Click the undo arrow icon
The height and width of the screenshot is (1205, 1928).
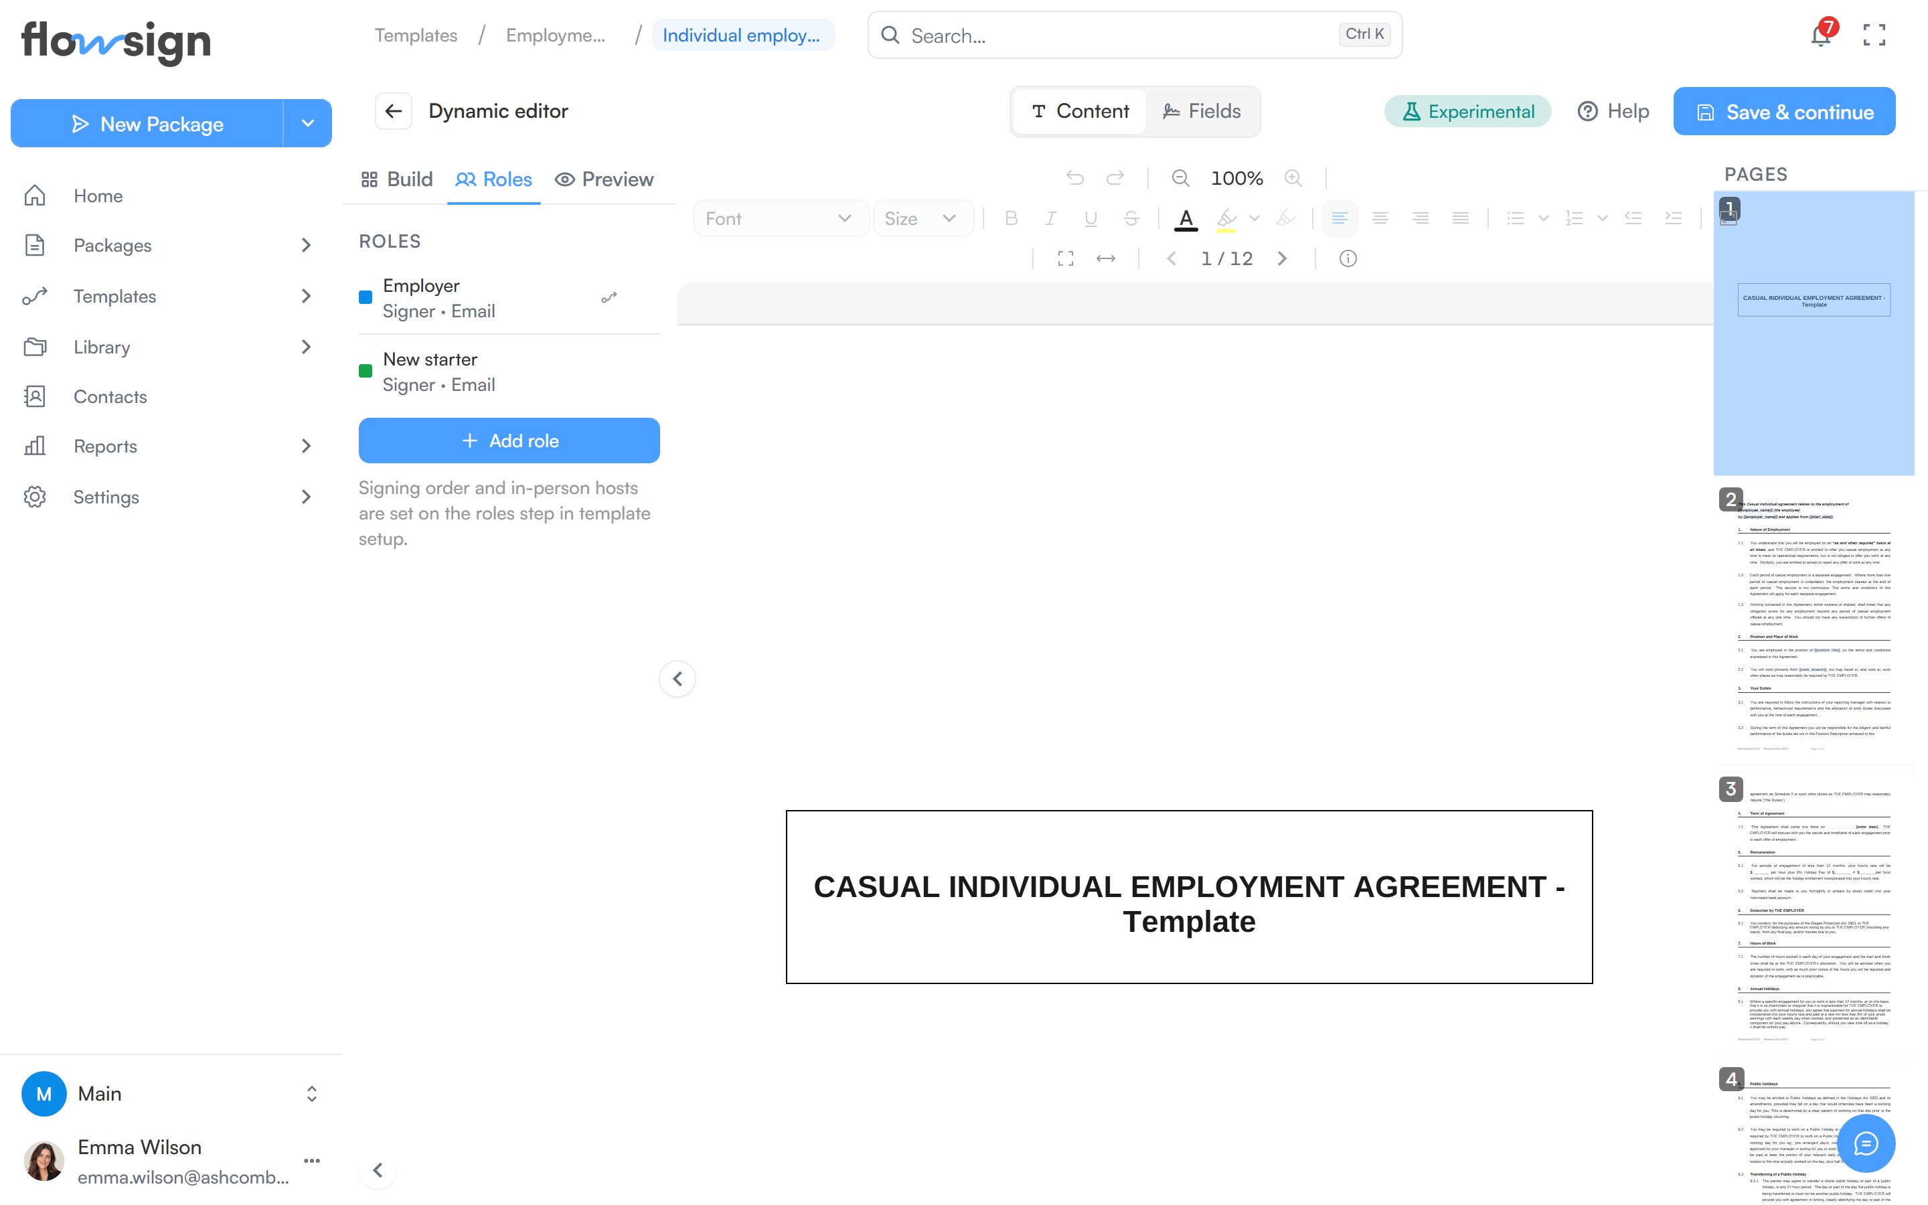(x=1074, y=177)
